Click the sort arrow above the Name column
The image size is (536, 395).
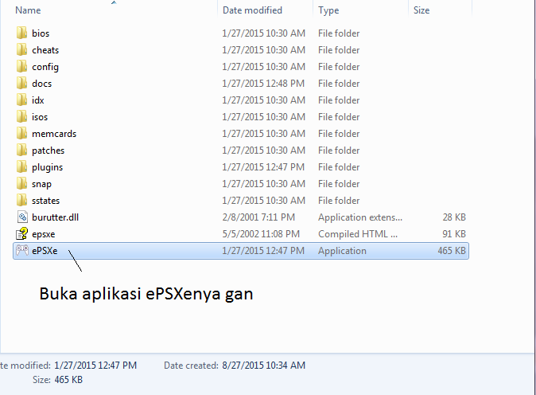coord(114,2)
